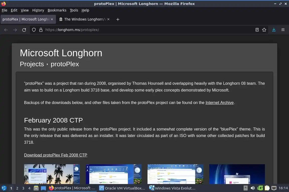Open the tracking protection shield icon

point(34,30)
